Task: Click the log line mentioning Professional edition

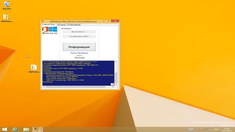Action: click(x=58, y=73)
